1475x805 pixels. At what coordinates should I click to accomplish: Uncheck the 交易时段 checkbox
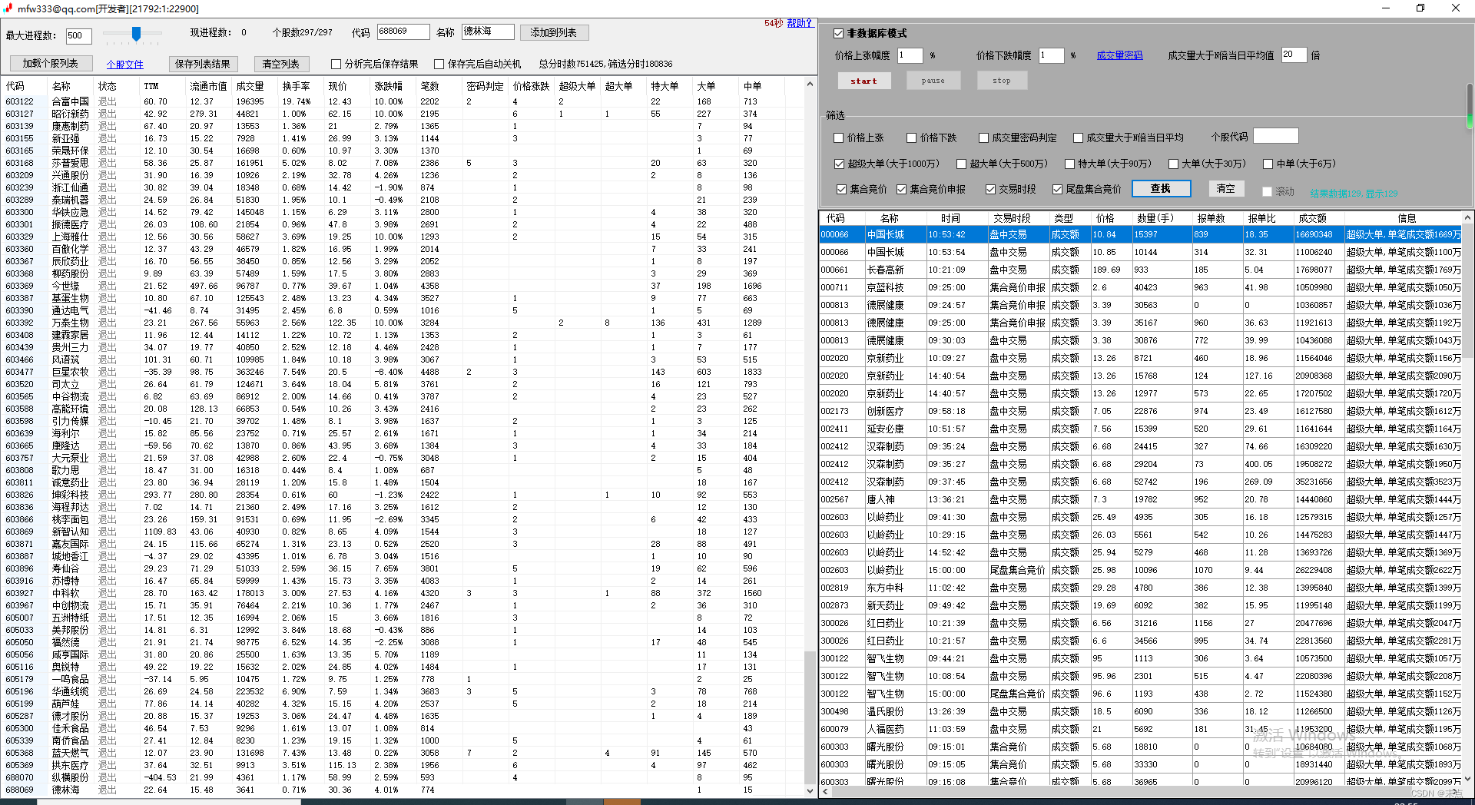pos(990,190)
